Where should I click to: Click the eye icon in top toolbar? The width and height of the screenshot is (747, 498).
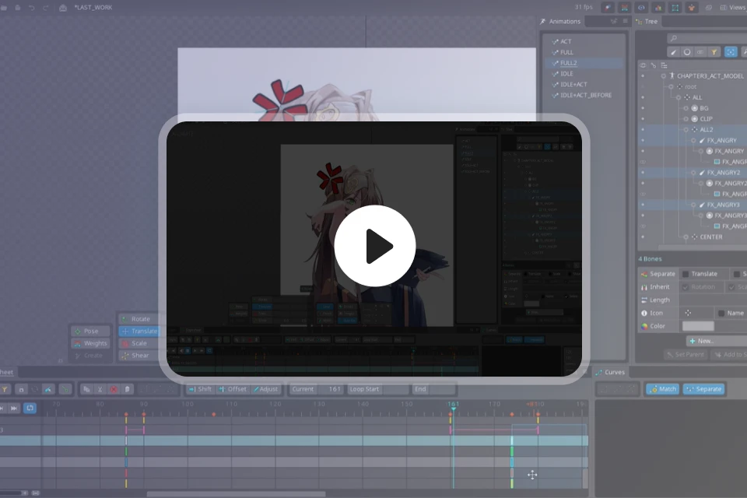(x=641, y=7)
